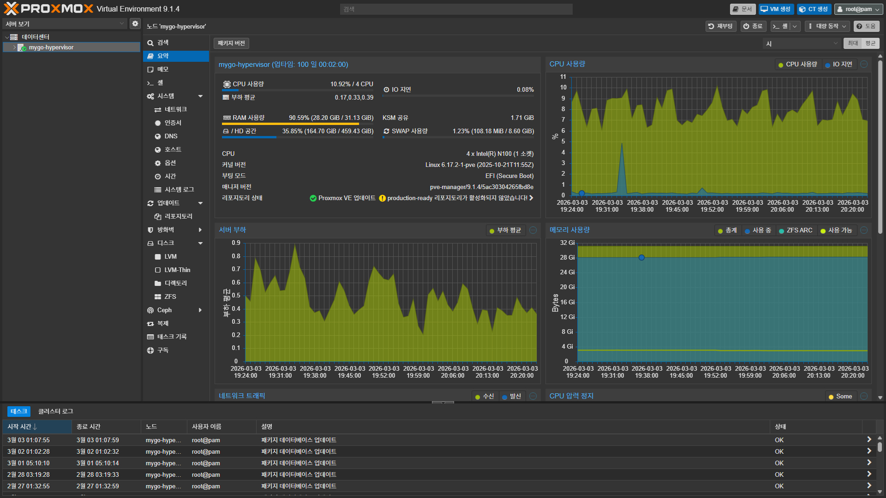Open the firewall (방화벽) menu item

coord(165,230)
